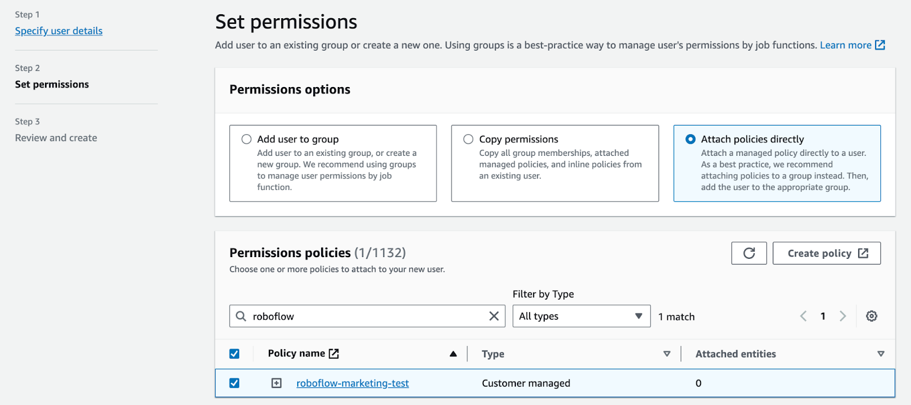Expand the roboflow-marketing-test policy row
The width and height of the screenshot is (911, 405).
277,383
